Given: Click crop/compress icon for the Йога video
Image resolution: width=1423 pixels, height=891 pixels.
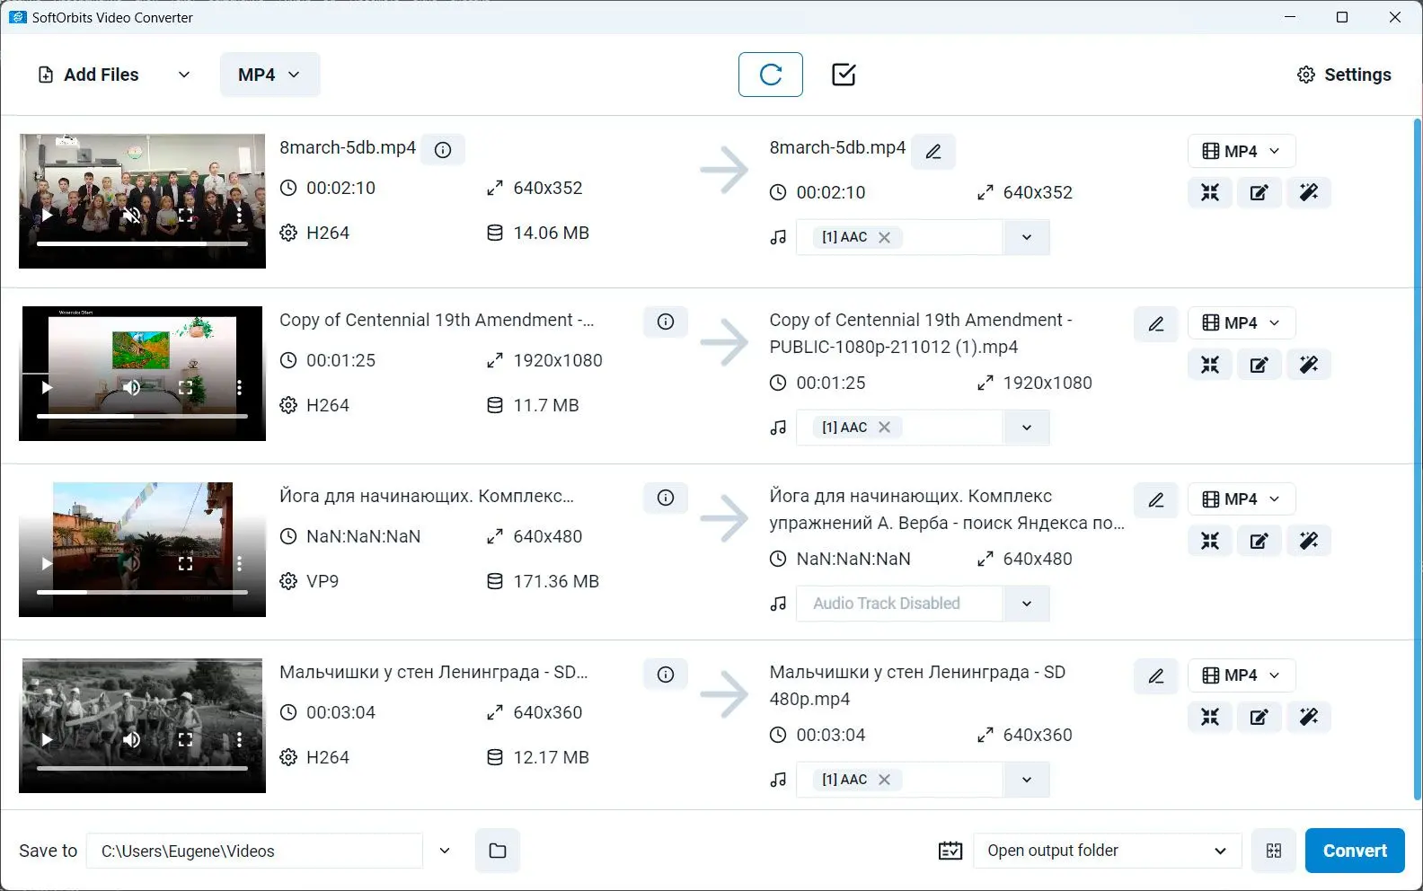Looking at the screenshot, I should [1210, 541].
